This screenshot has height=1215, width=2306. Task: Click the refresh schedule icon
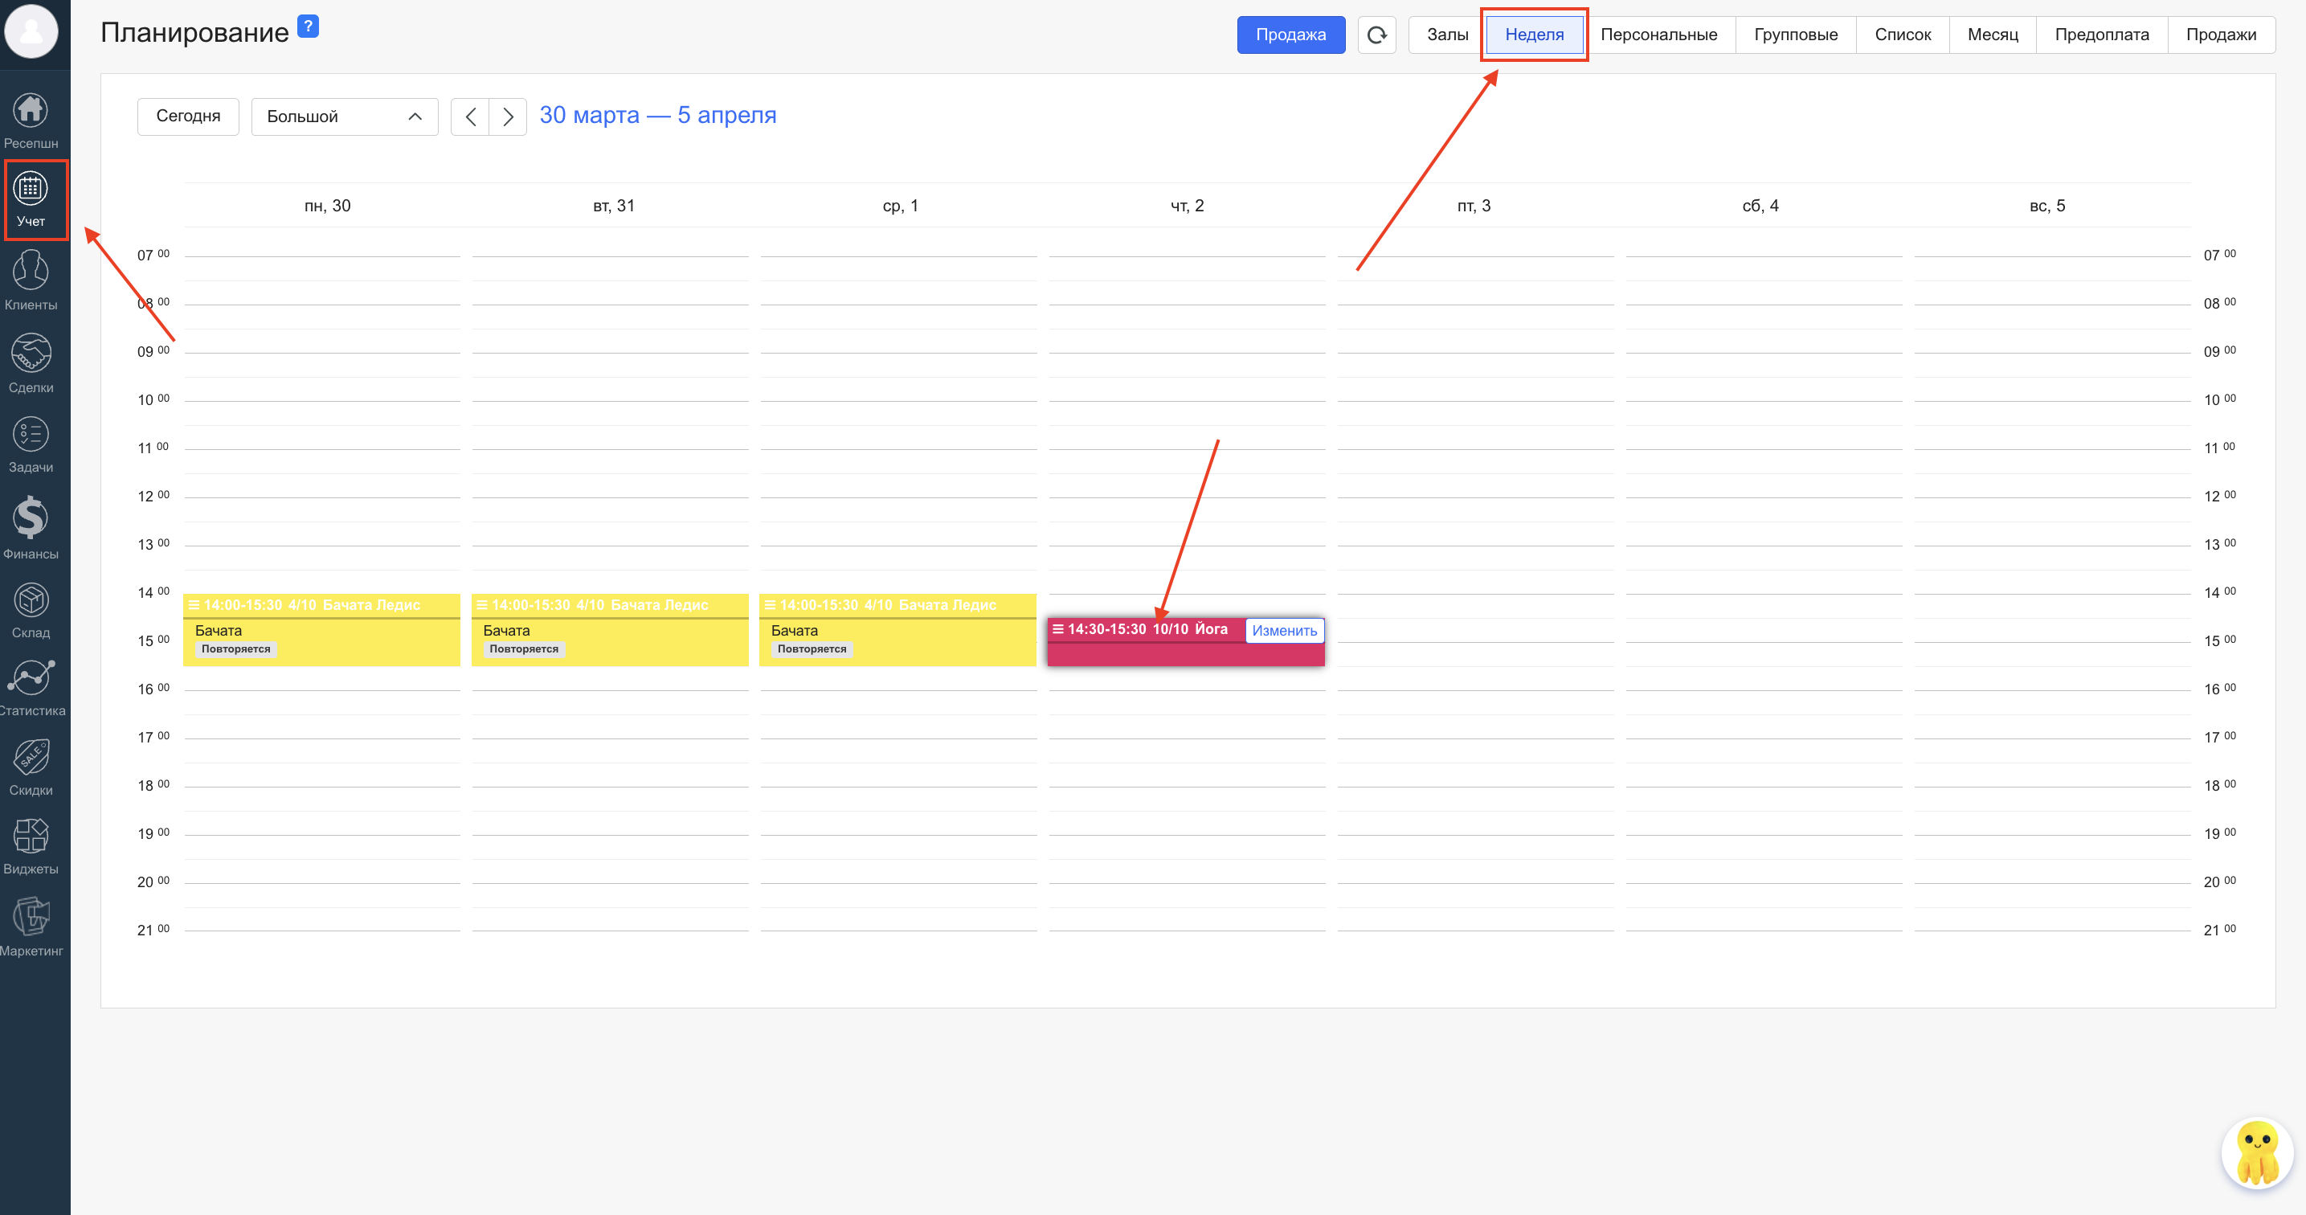point(1376,35)
